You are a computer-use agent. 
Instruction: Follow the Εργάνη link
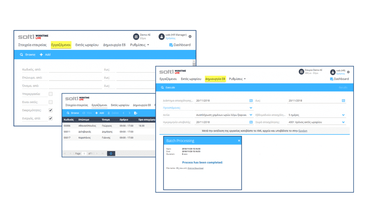point(303,131)
